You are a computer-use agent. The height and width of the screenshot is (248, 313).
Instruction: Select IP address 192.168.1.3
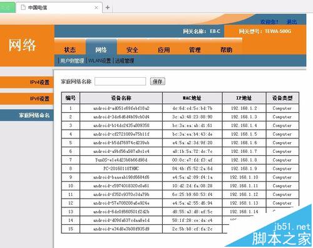(244, 116)
